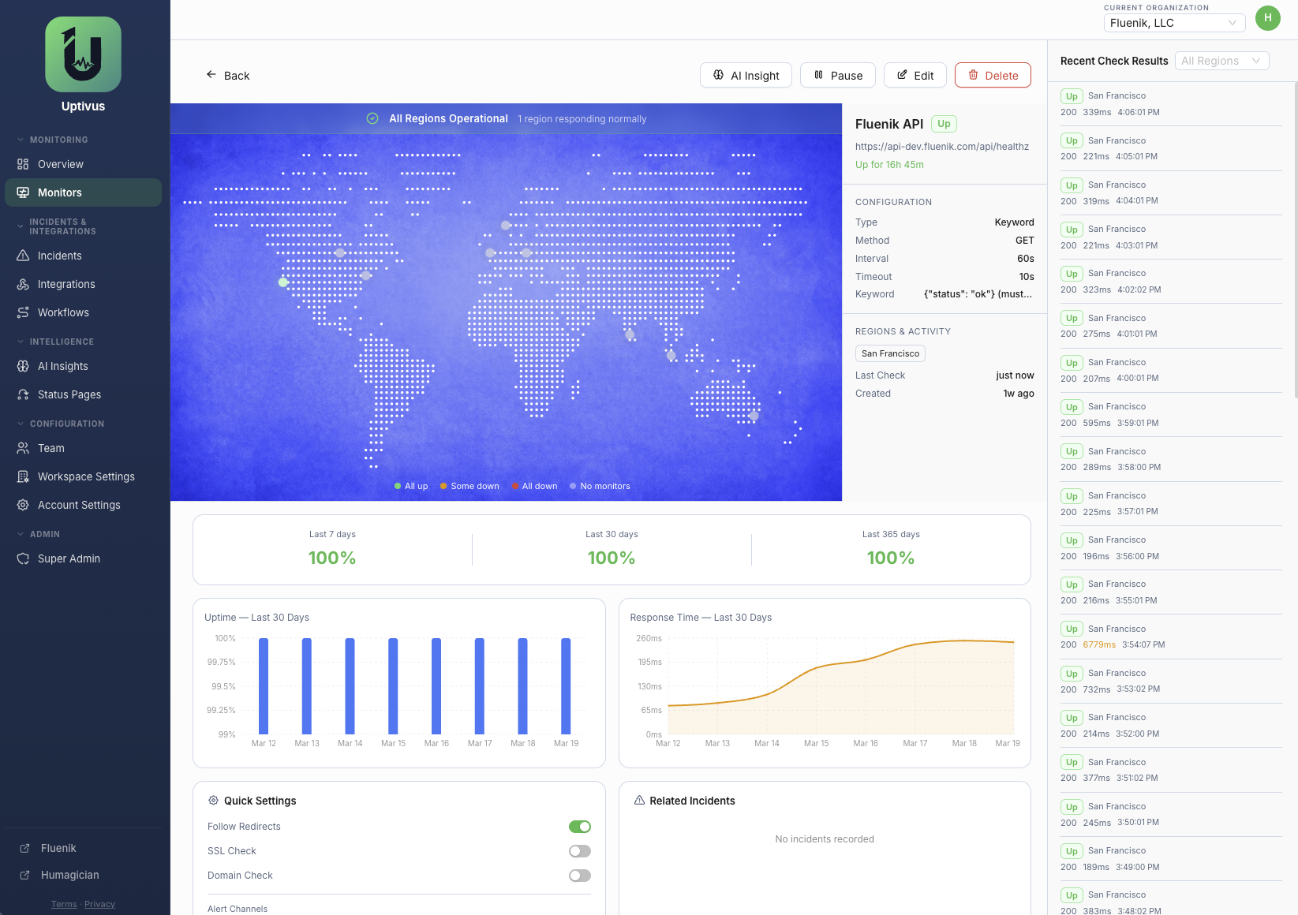
Task: Click the Account Settings gear icon
Action: (23, 505)
